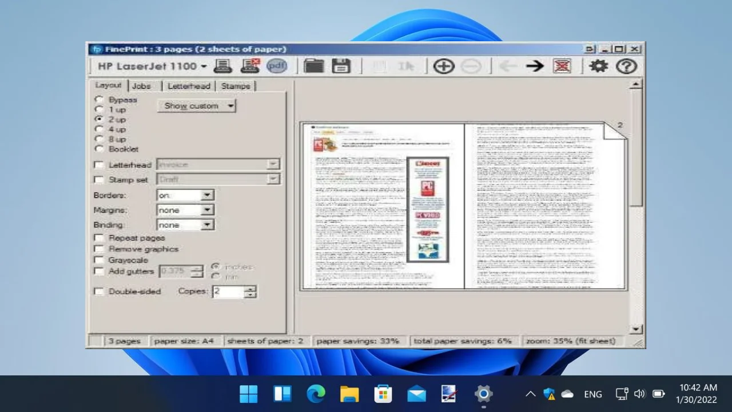The height and width of the screenshot is (412, 732).
Task: Delete page using red X page icon
Action: coord(562,66)
